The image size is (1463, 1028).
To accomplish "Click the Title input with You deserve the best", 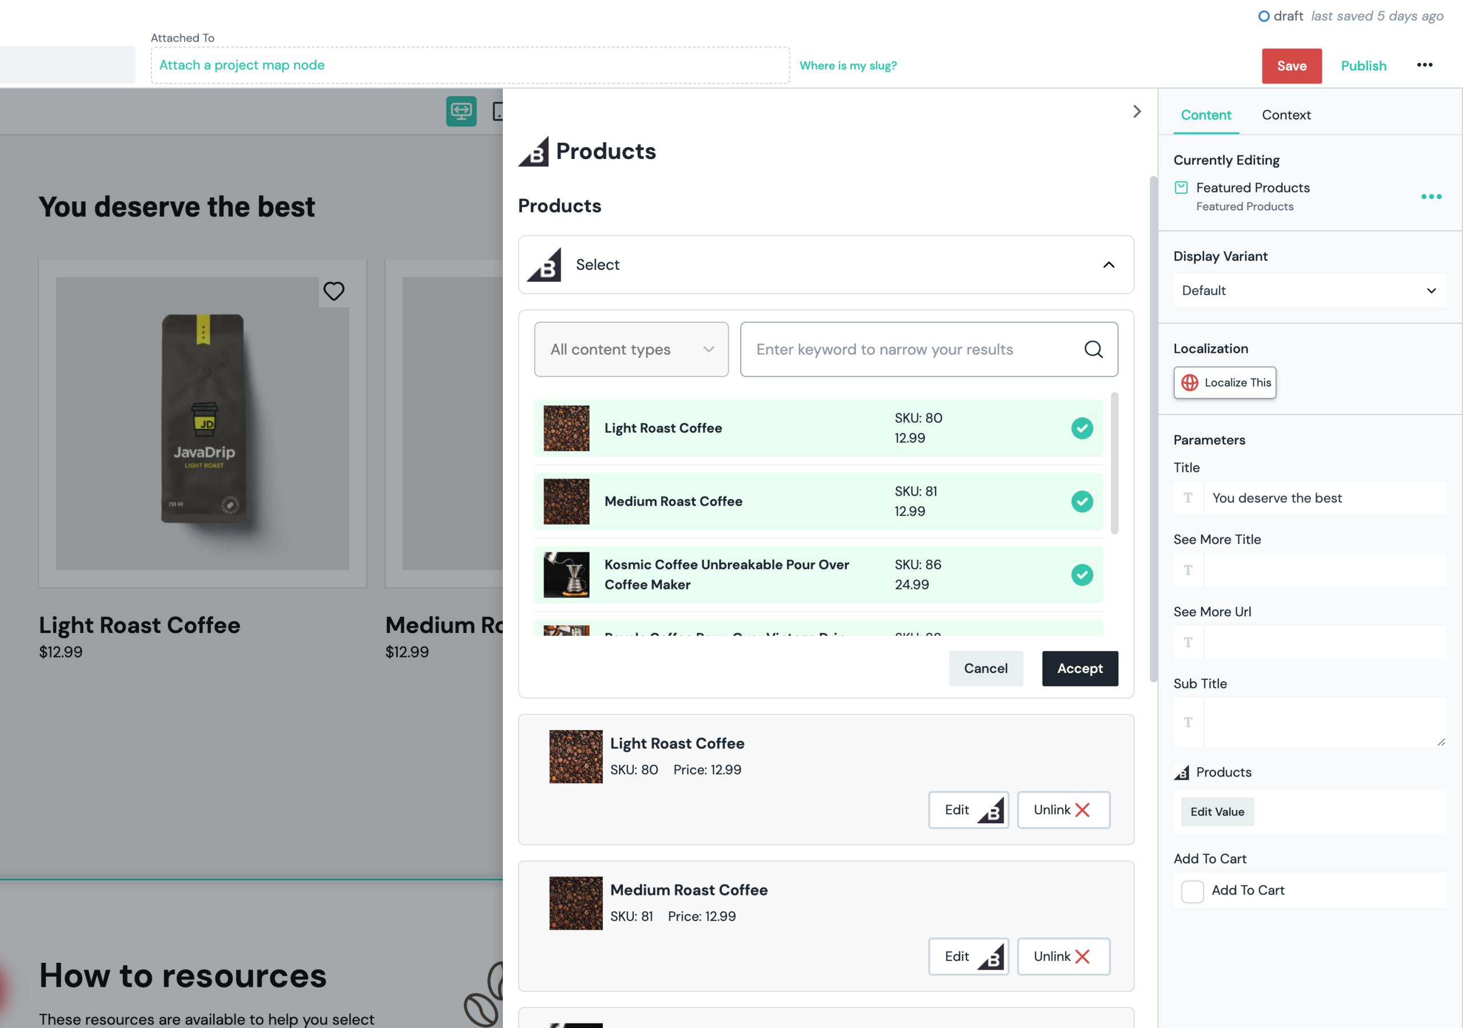I will [1324, 498].
